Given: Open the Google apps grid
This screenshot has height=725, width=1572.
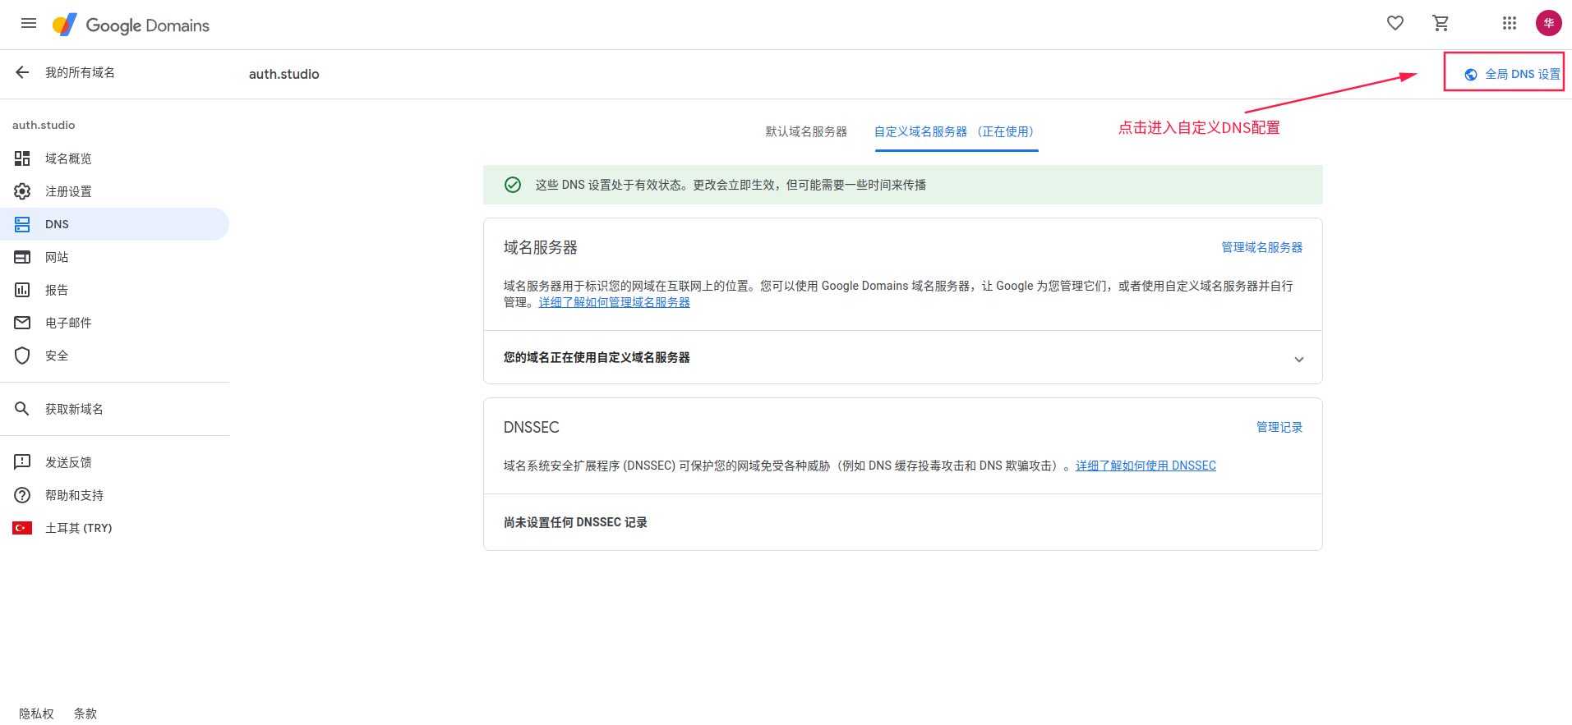Looking at the screenshot, I should point(1509,23).
